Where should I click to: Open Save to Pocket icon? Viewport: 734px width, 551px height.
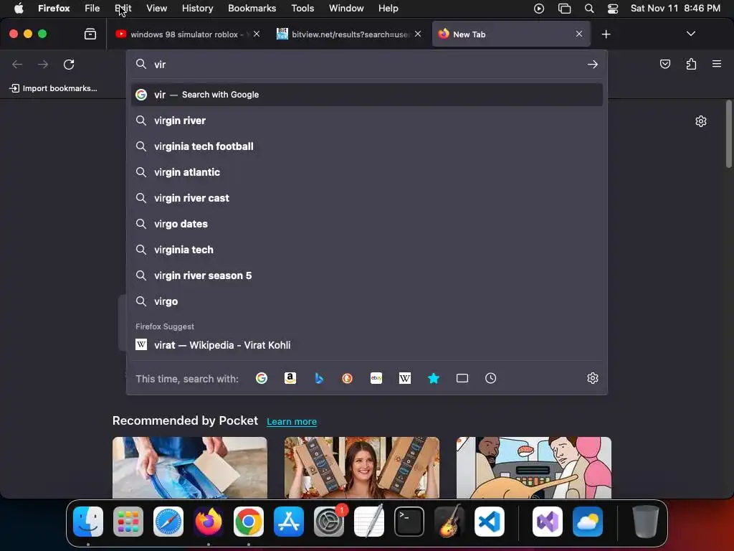665,64
